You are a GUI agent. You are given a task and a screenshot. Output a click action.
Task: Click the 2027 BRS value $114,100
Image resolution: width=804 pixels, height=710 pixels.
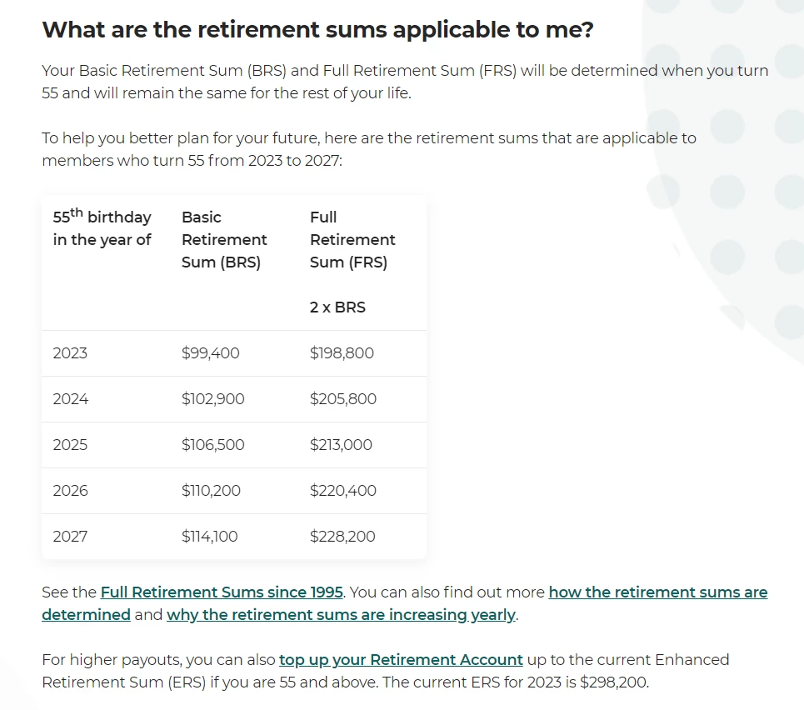click(x=210, y=536)
